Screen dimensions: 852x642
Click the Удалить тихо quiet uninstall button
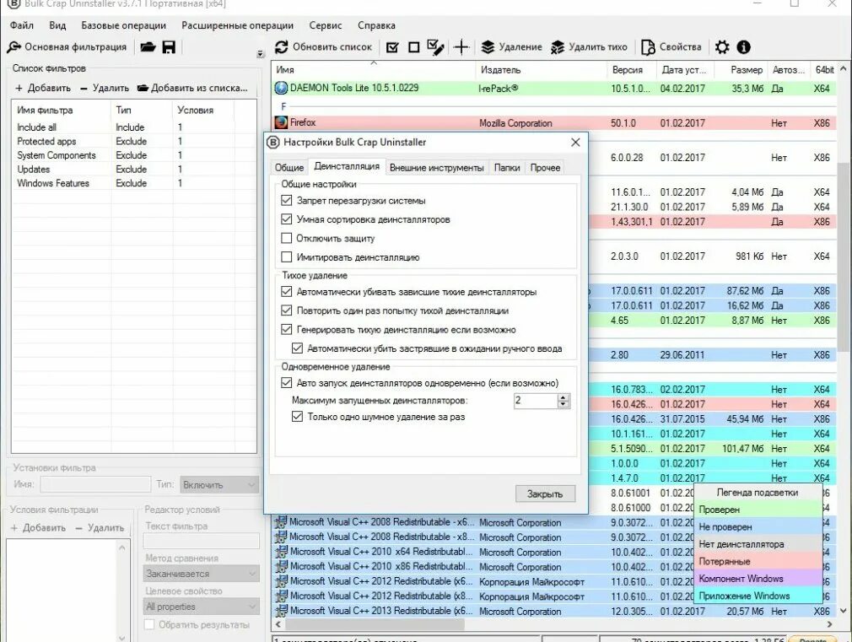click(589, 47)
